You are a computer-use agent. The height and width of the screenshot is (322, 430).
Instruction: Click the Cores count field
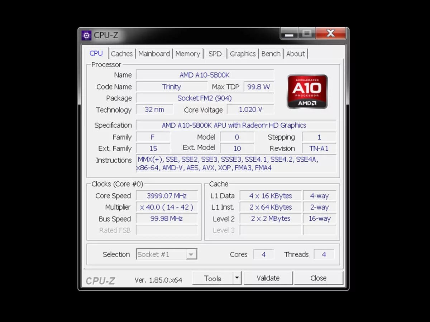coord(263,254)
